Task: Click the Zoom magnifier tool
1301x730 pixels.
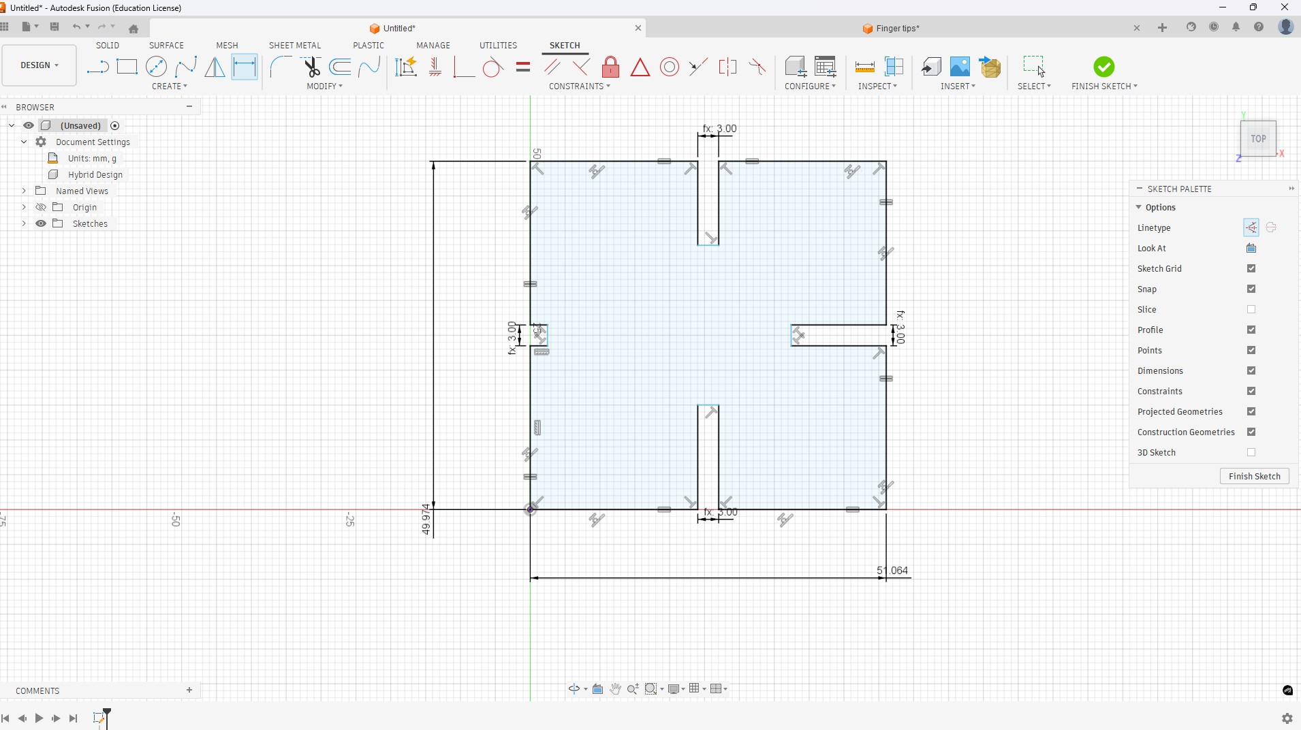Action: point(633,689)
